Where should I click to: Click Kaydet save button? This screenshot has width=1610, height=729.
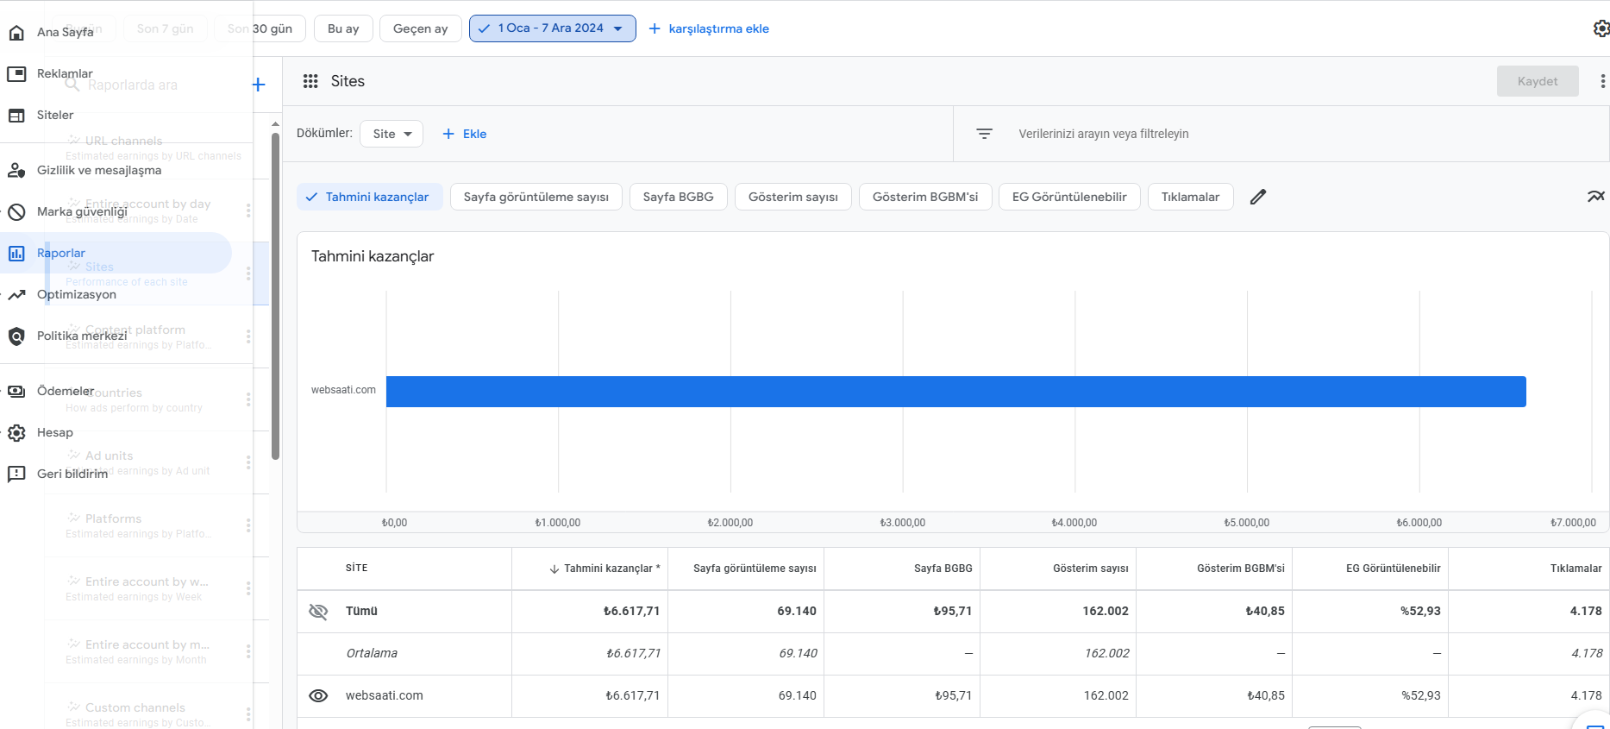pyautogui.click(x=1538, y=81)
